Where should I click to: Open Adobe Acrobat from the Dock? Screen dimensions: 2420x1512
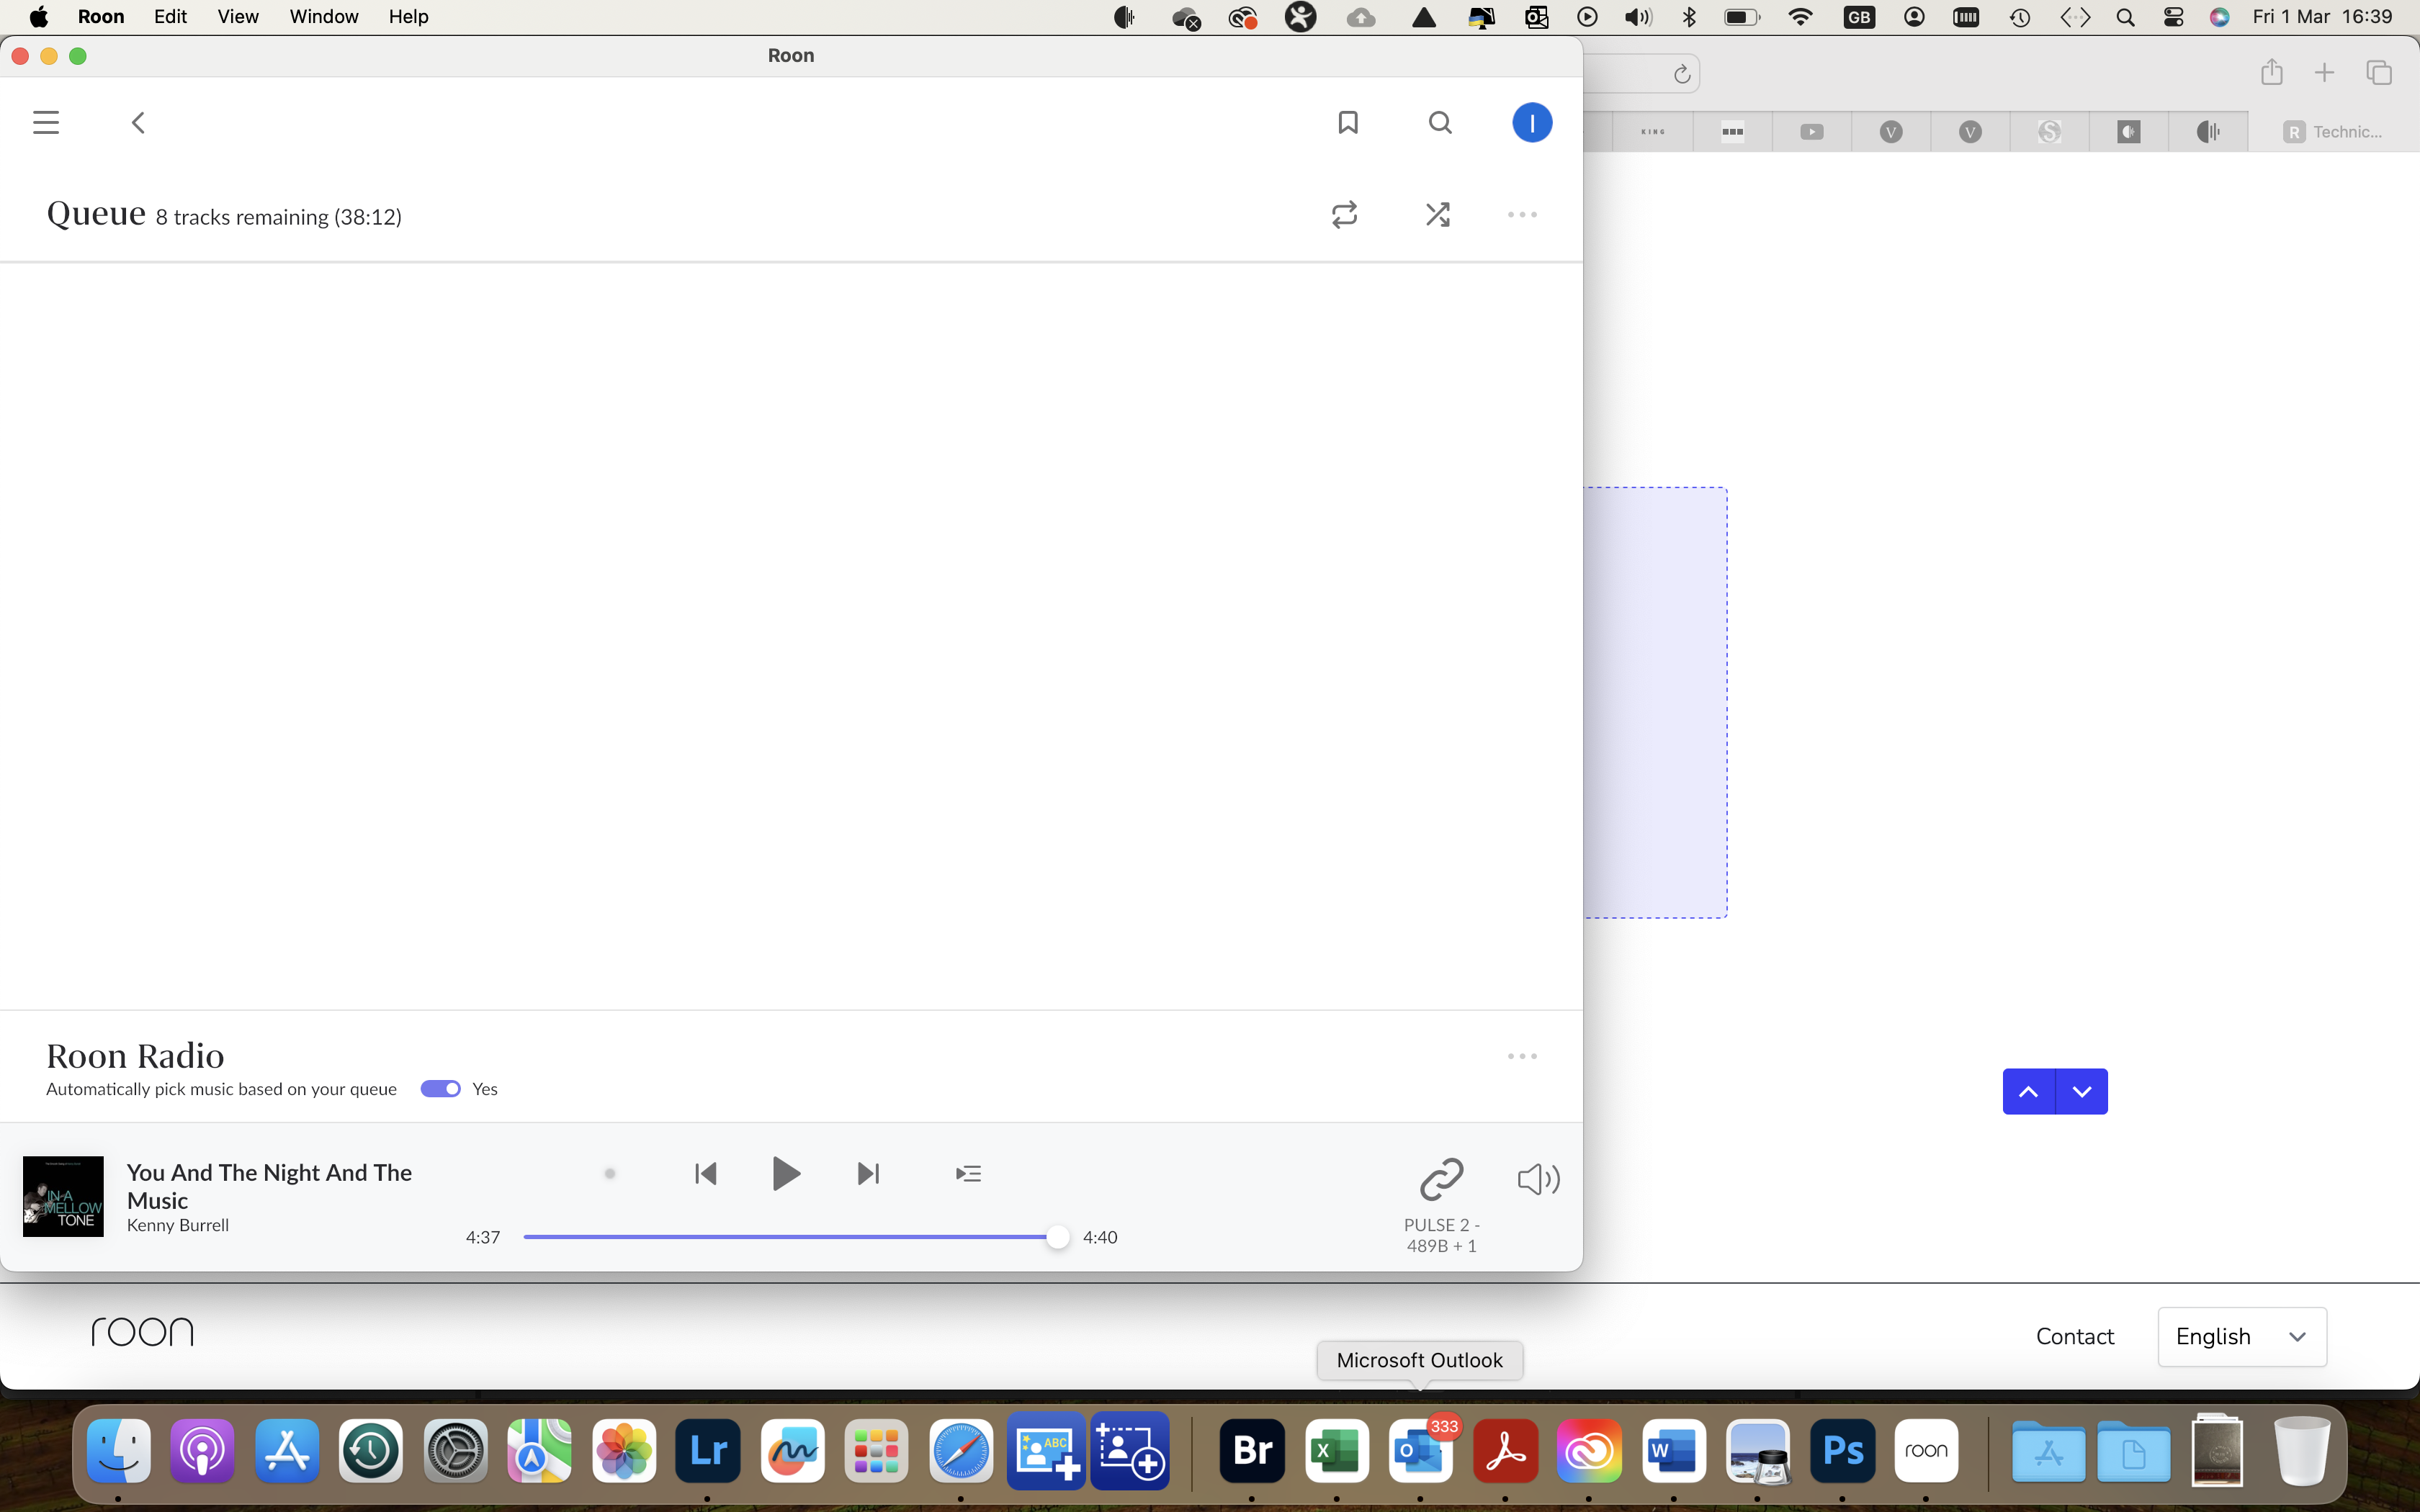point(1506,1451)
